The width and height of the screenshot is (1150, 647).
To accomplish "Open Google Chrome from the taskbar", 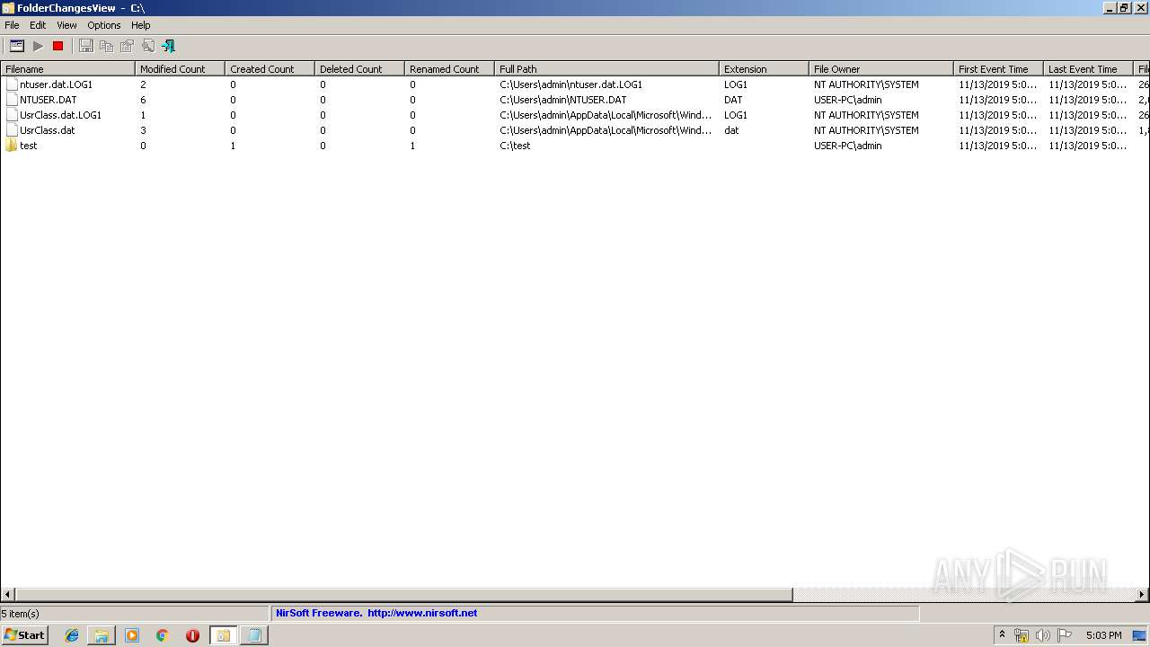I will 163,635.
